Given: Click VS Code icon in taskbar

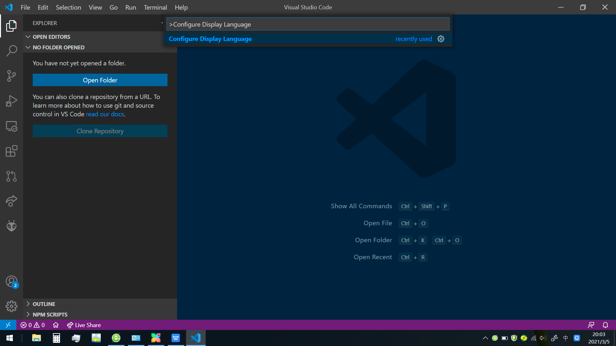Looking at the screenshot, I should click(196, 338).
